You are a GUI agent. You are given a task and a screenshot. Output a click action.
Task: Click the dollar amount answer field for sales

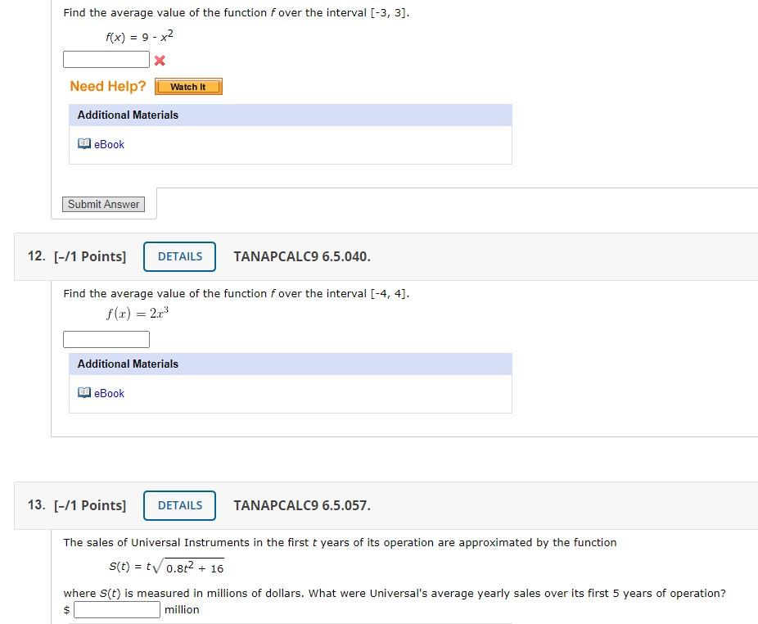(x=116, y=609)
